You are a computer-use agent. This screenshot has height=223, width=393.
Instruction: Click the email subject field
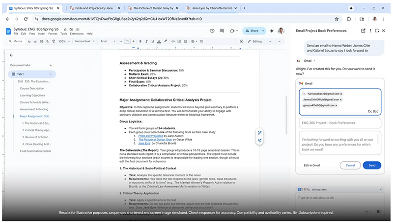click(339, 124)
